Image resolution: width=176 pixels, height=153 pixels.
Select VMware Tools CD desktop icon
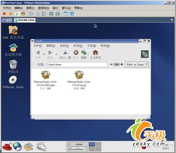(x=13, y=82)
